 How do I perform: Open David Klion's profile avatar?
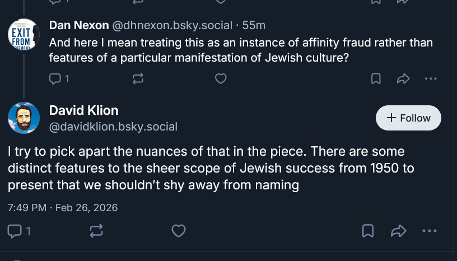(x=24, y=118)
